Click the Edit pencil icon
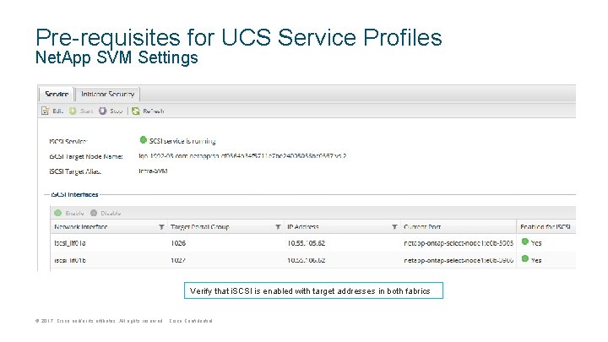This screenshot has width=608, height=342. point(46,111)
